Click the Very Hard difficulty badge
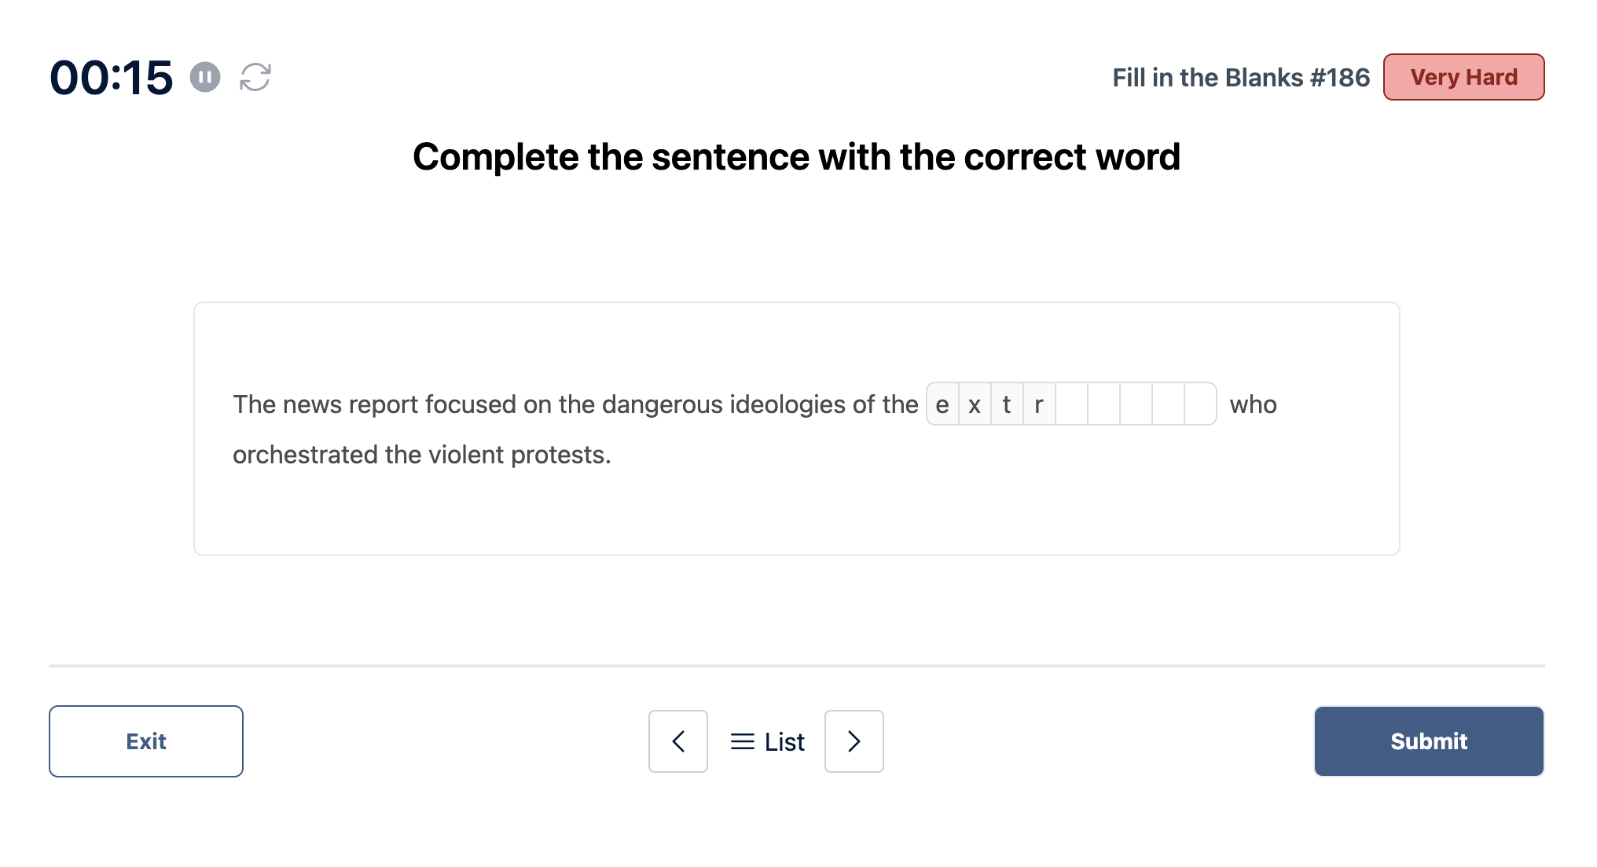Viewport: 1597px width, 867px height. tap(1463, 76)
